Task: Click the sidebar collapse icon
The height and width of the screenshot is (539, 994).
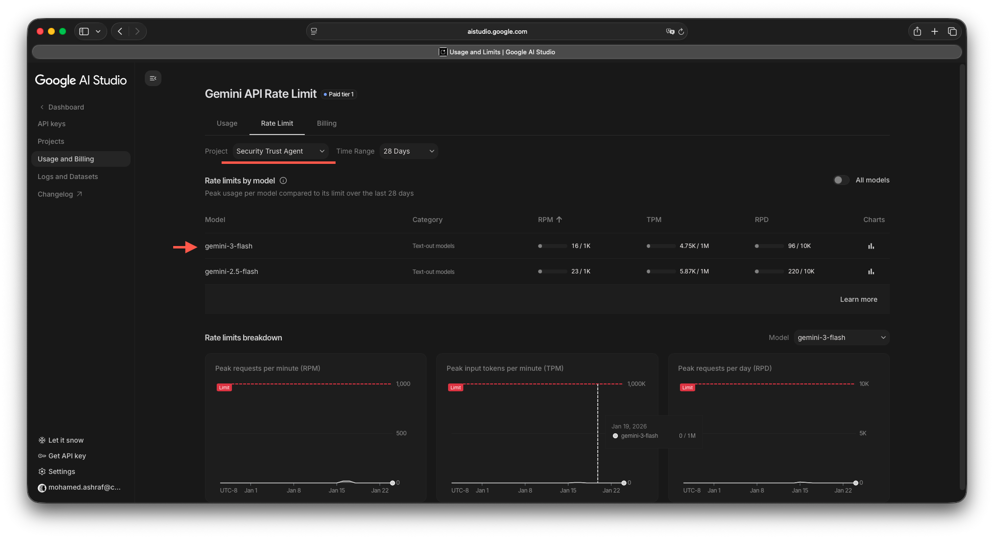Action: tap(153, 78)
